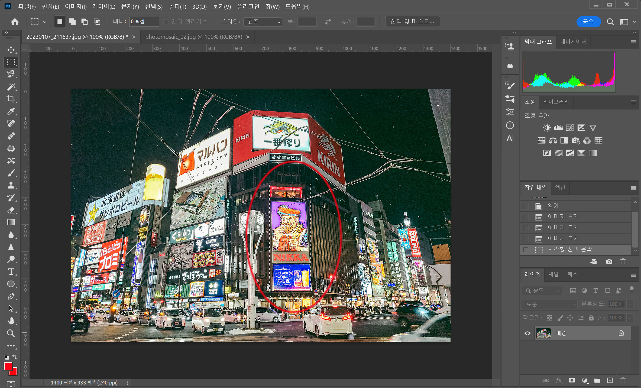Expand the marquee tool preset picker arrow

45,22
